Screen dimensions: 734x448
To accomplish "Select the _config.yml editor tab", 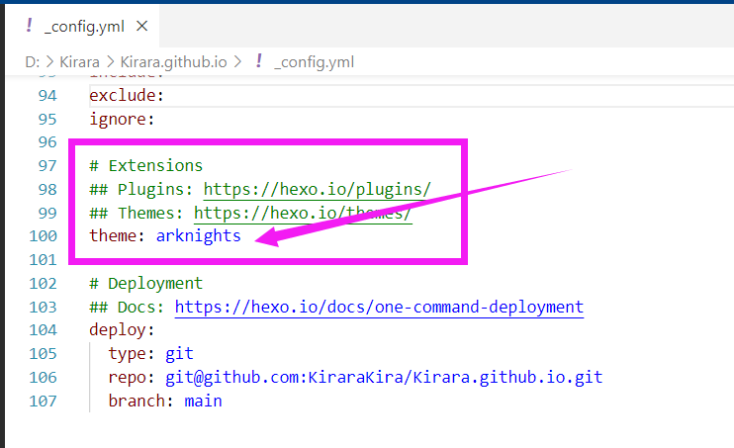I will pos(82,27).
